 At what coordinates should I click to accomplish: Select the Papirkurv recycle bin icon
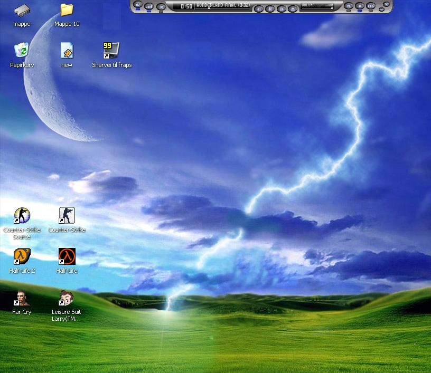coord(22,51)
